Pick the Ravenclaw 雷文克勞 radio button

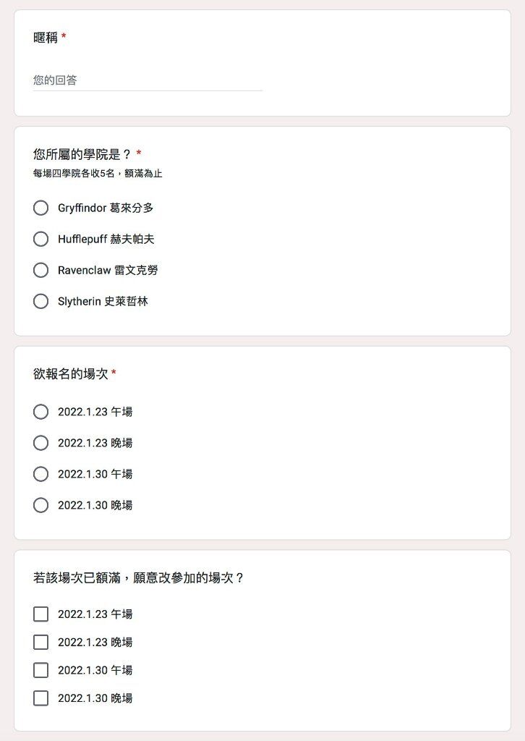pyautogui.click(x=40, y=271)
